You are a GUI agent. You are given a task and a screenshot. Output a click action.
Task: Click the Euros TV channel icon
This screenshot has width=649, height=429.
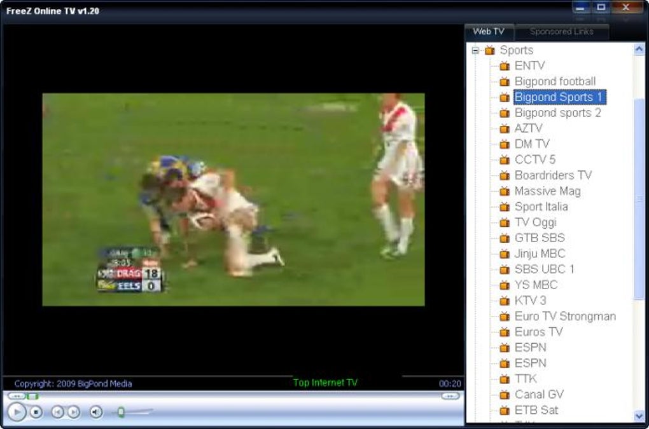505,332
